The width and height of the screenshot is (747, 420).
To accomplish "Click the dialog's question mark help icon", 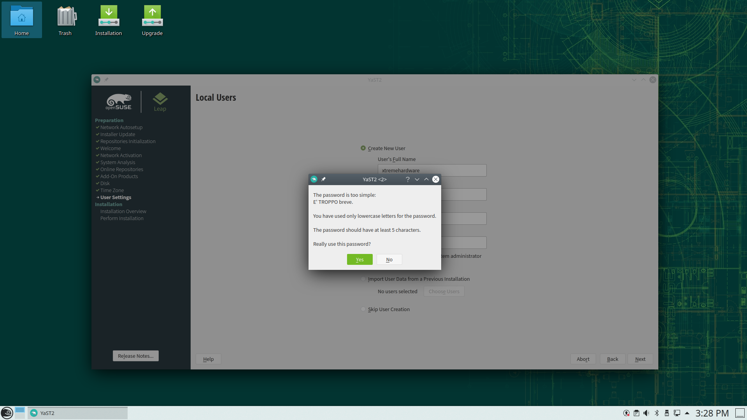I will pyautogui.click(x=407, y=179).
